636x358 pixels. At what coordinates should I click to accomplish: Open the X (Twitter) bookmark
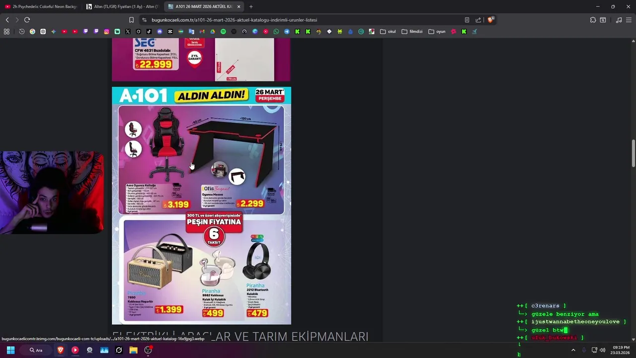click(x=128, y=31)
